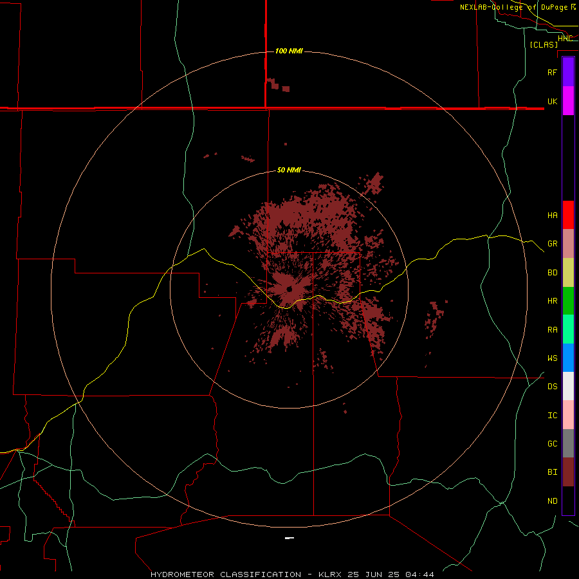Viewport: 579px width, 579px height.
Task: Click the blue WS legend swatch
Action: (x=568, y=358)
